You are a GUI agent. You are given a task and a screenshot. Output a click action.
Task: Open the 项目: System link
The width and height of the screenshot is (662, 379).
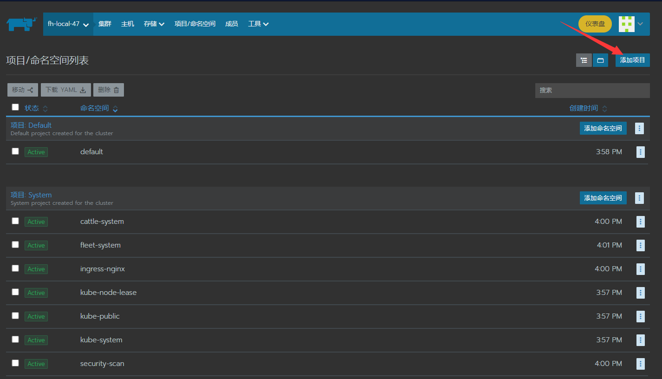click(31, 195)
